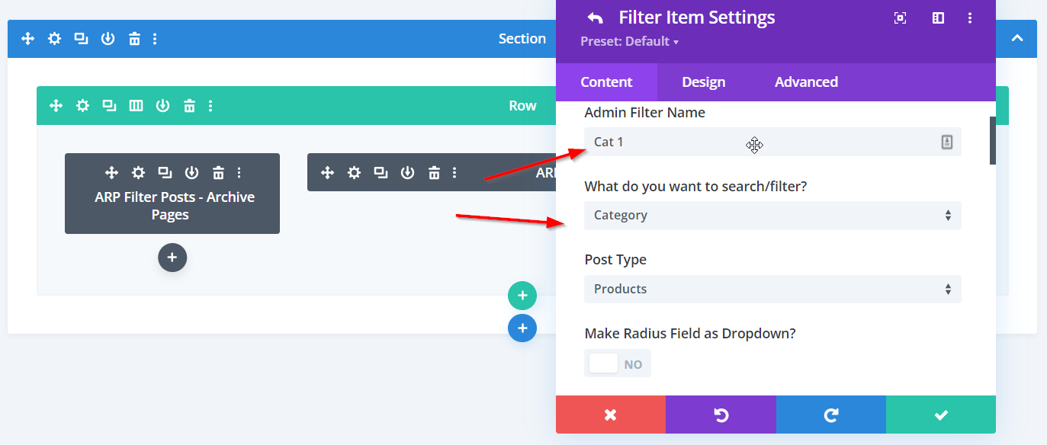
Task: Toggle Make Radius Field as Dropdown switch
Action: coord(617,363)
